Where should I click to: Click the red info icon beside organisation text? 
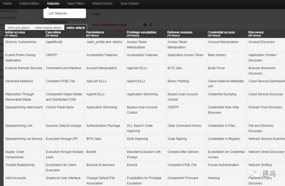[x=145, y=25]
